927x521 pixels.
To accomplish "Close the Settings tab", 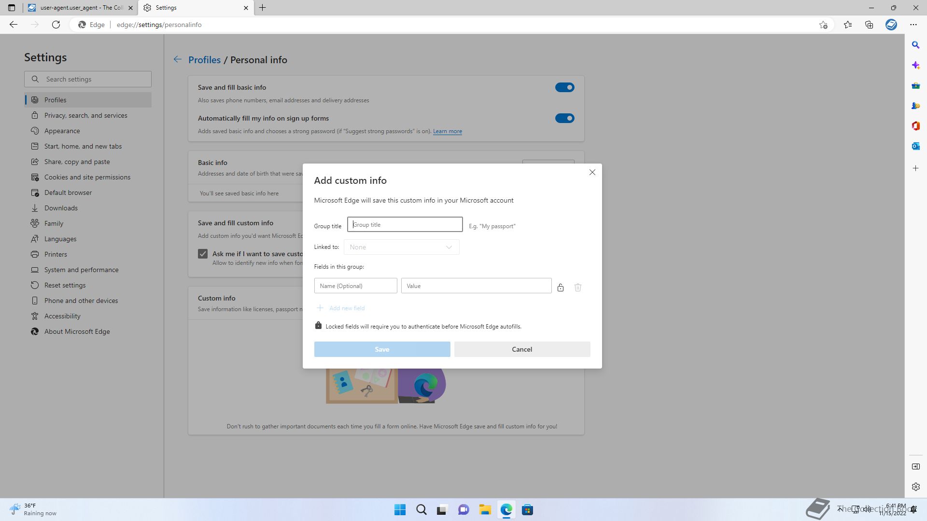I will click(x=246, y=8).
